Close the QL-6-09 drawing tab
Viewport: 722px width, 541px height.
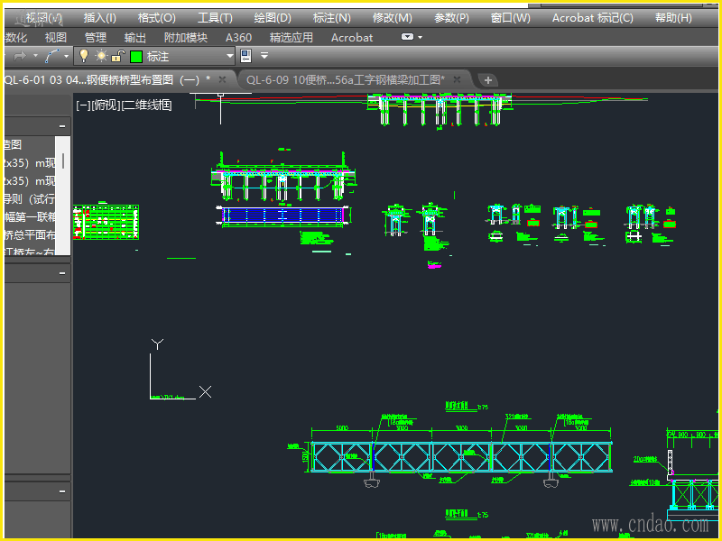(457, 79)
